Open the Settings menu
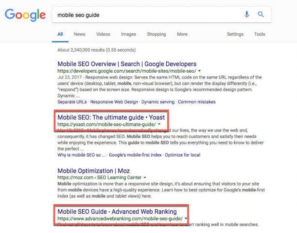 tap(235, 34)
